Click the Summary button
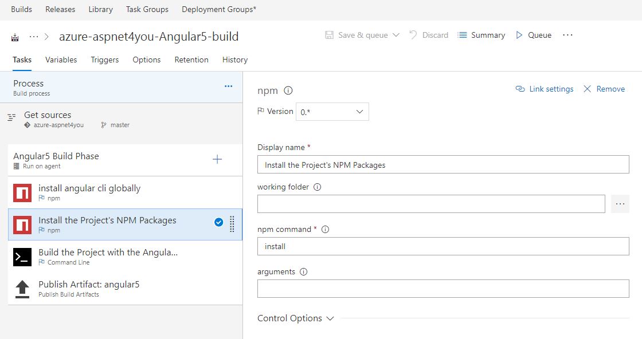Image resolution: width=642 pixels, height=339 pixels. [481, 35]
